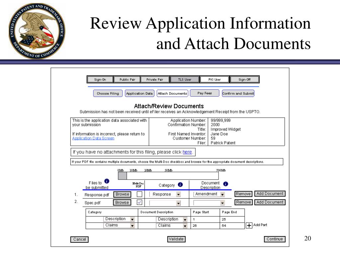The image size is (340, 255).
Task: Add Document after Response.pdf row
Action: [270, 194]
